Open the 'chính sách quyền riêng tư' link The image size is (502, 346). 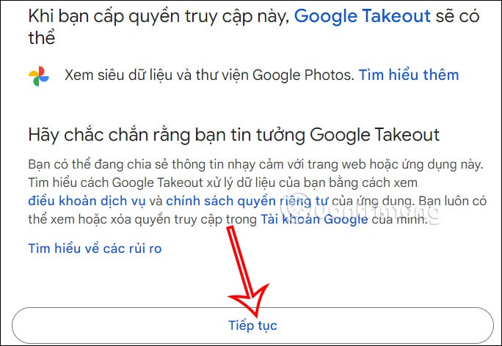(247, 201)
